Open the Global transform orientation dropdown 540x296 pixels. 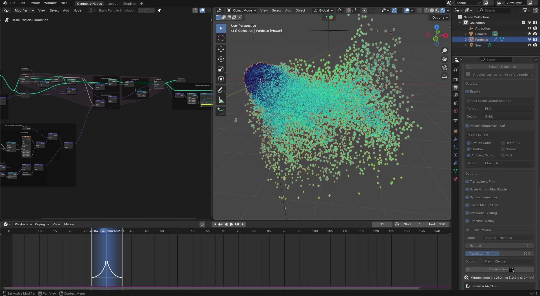(x=323, y=10)
